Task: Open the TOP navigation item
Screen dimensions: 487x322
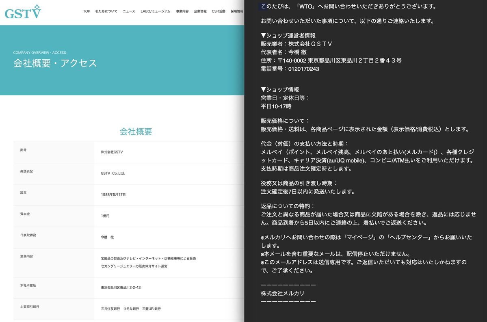Action: (87, 11)
